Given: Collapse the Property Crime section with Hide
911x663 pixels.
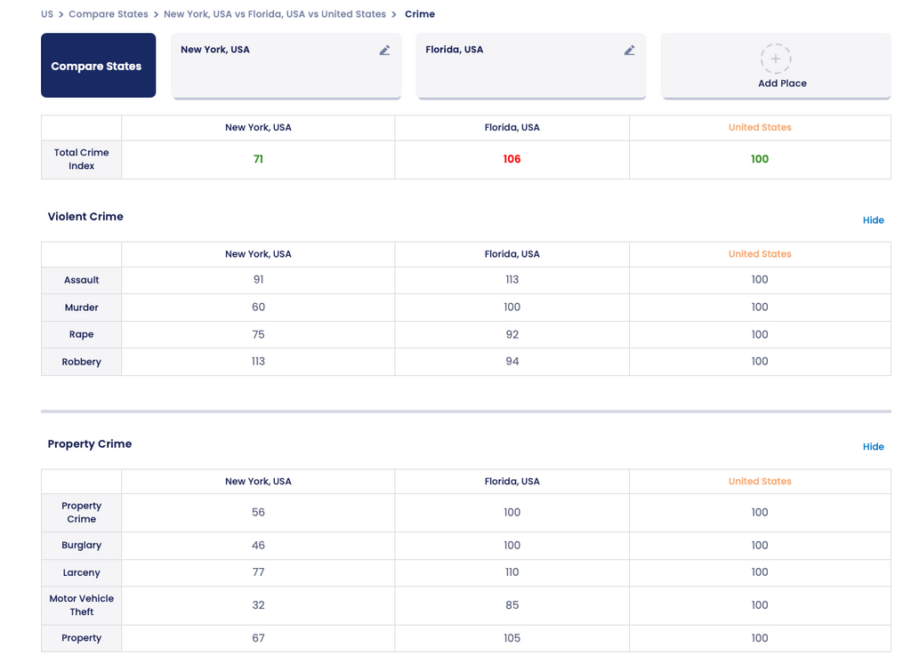Looking at the screenshot, I should (x=873, y=447).
